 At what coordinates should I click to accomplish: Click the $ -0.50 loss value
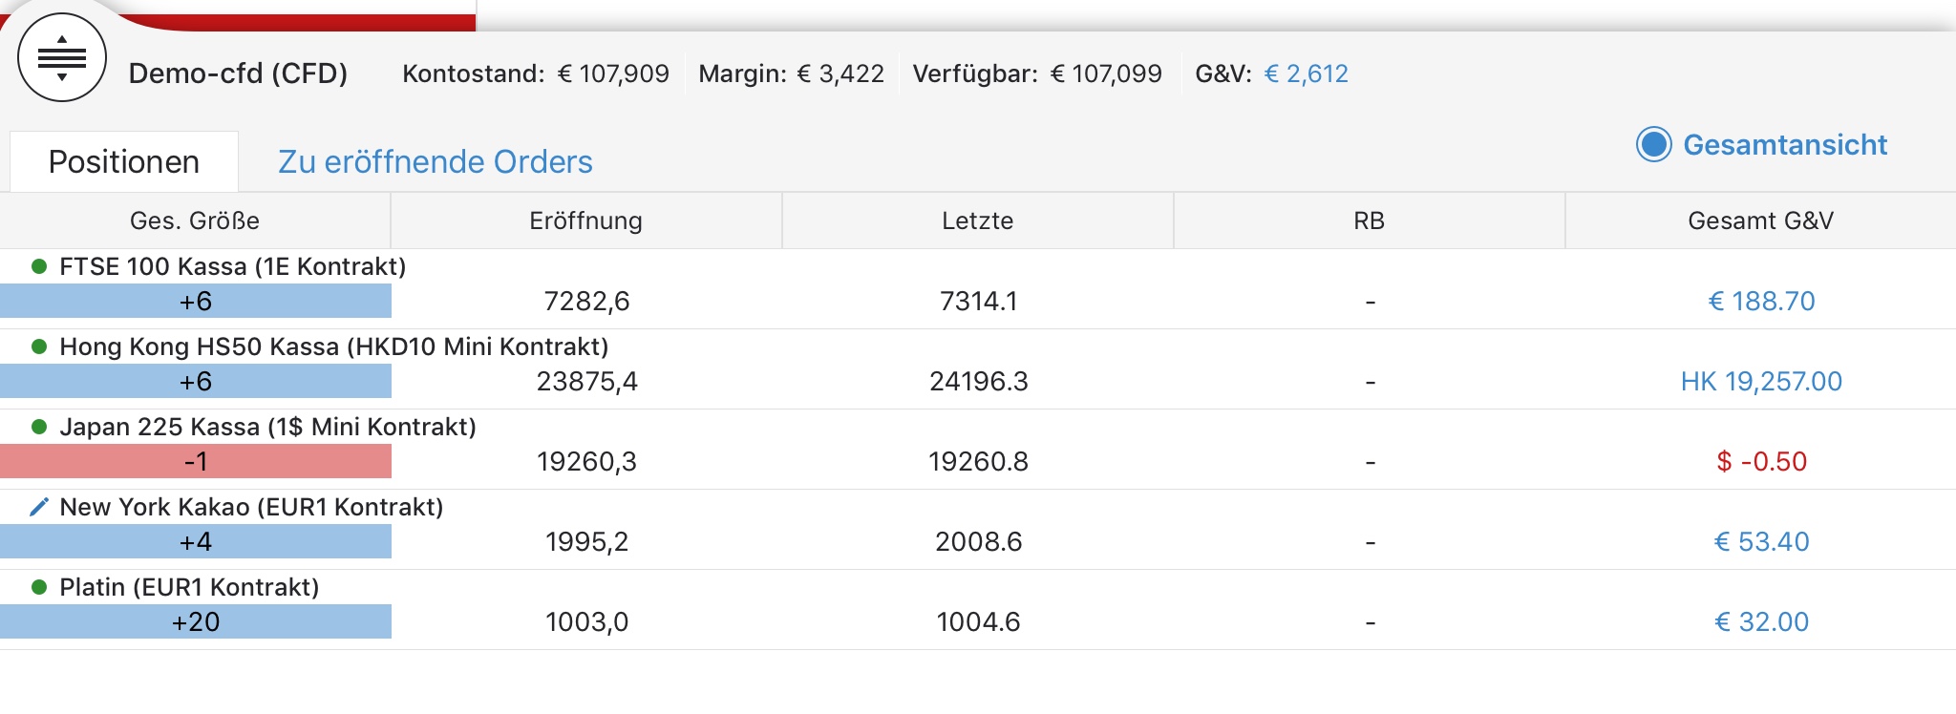1761,462
